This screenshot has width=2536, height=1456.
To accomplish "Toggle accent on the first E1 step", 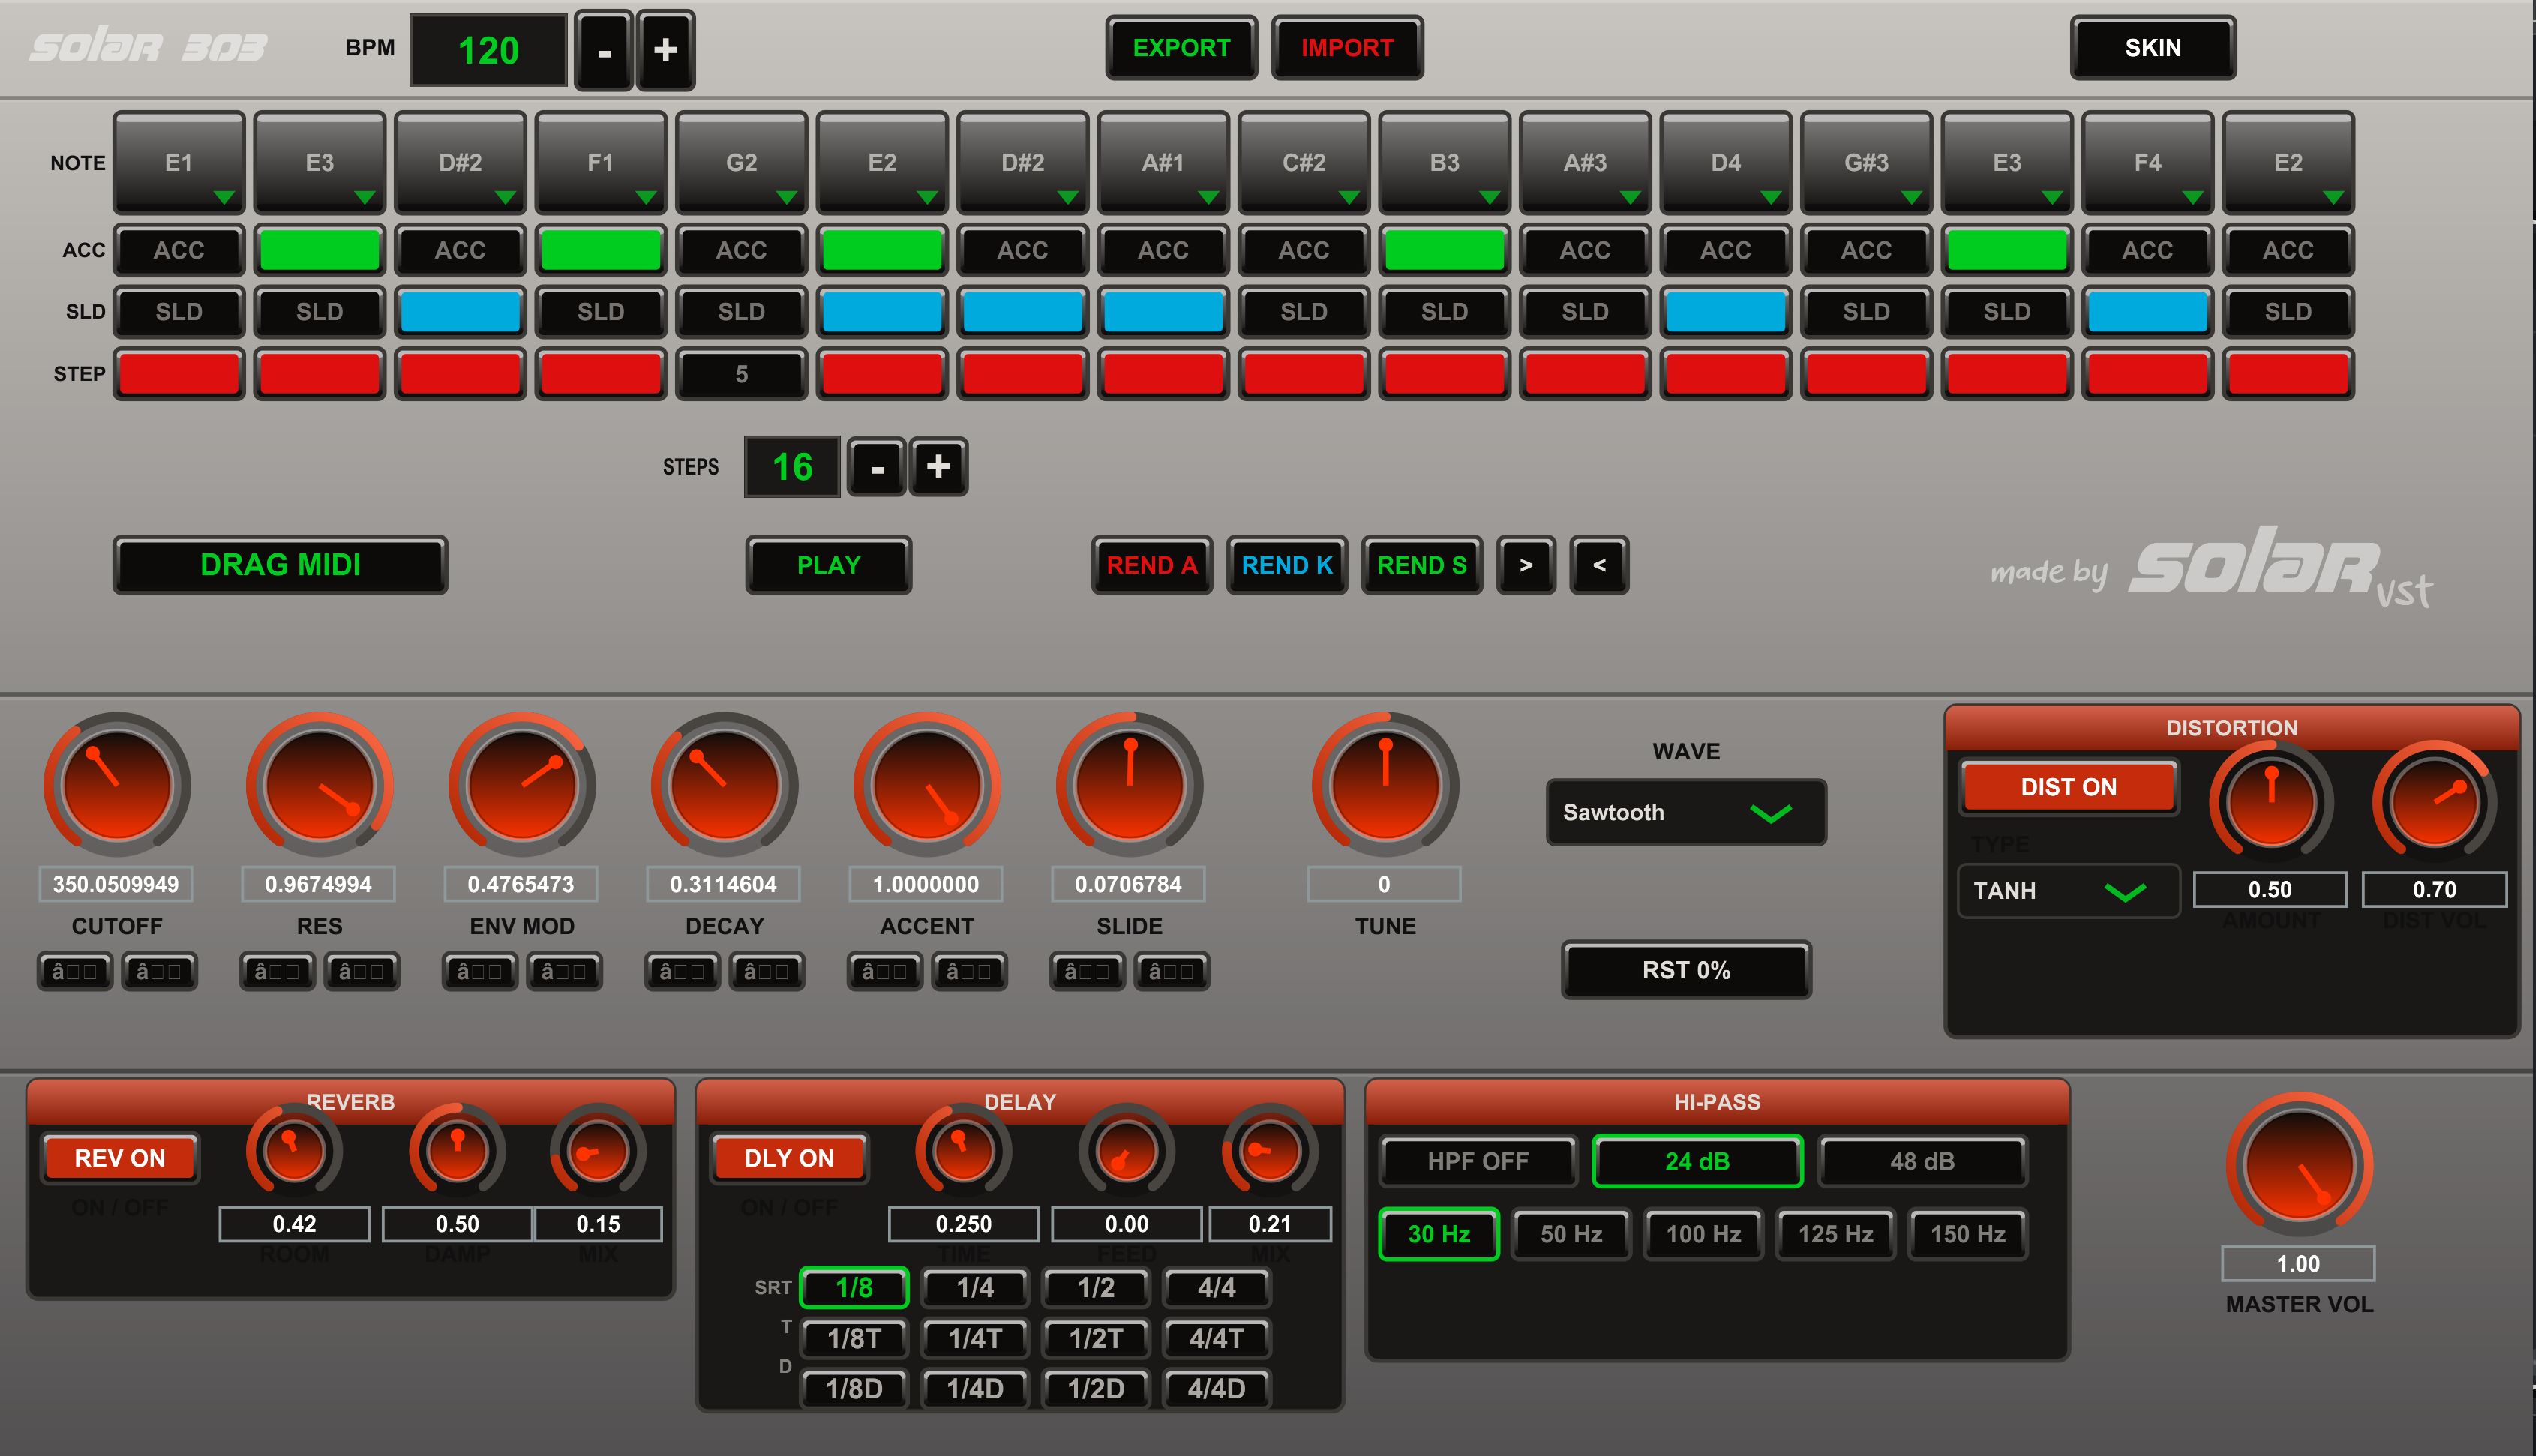I will pyautogui.click(x=179, y=250).
